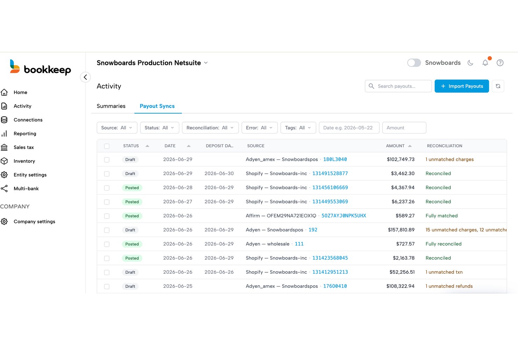The image size is (518, 345).
Task: Select the Affirm 50Z7AYJ0NPK5UHX row checkbox
Action: (107, 216)
